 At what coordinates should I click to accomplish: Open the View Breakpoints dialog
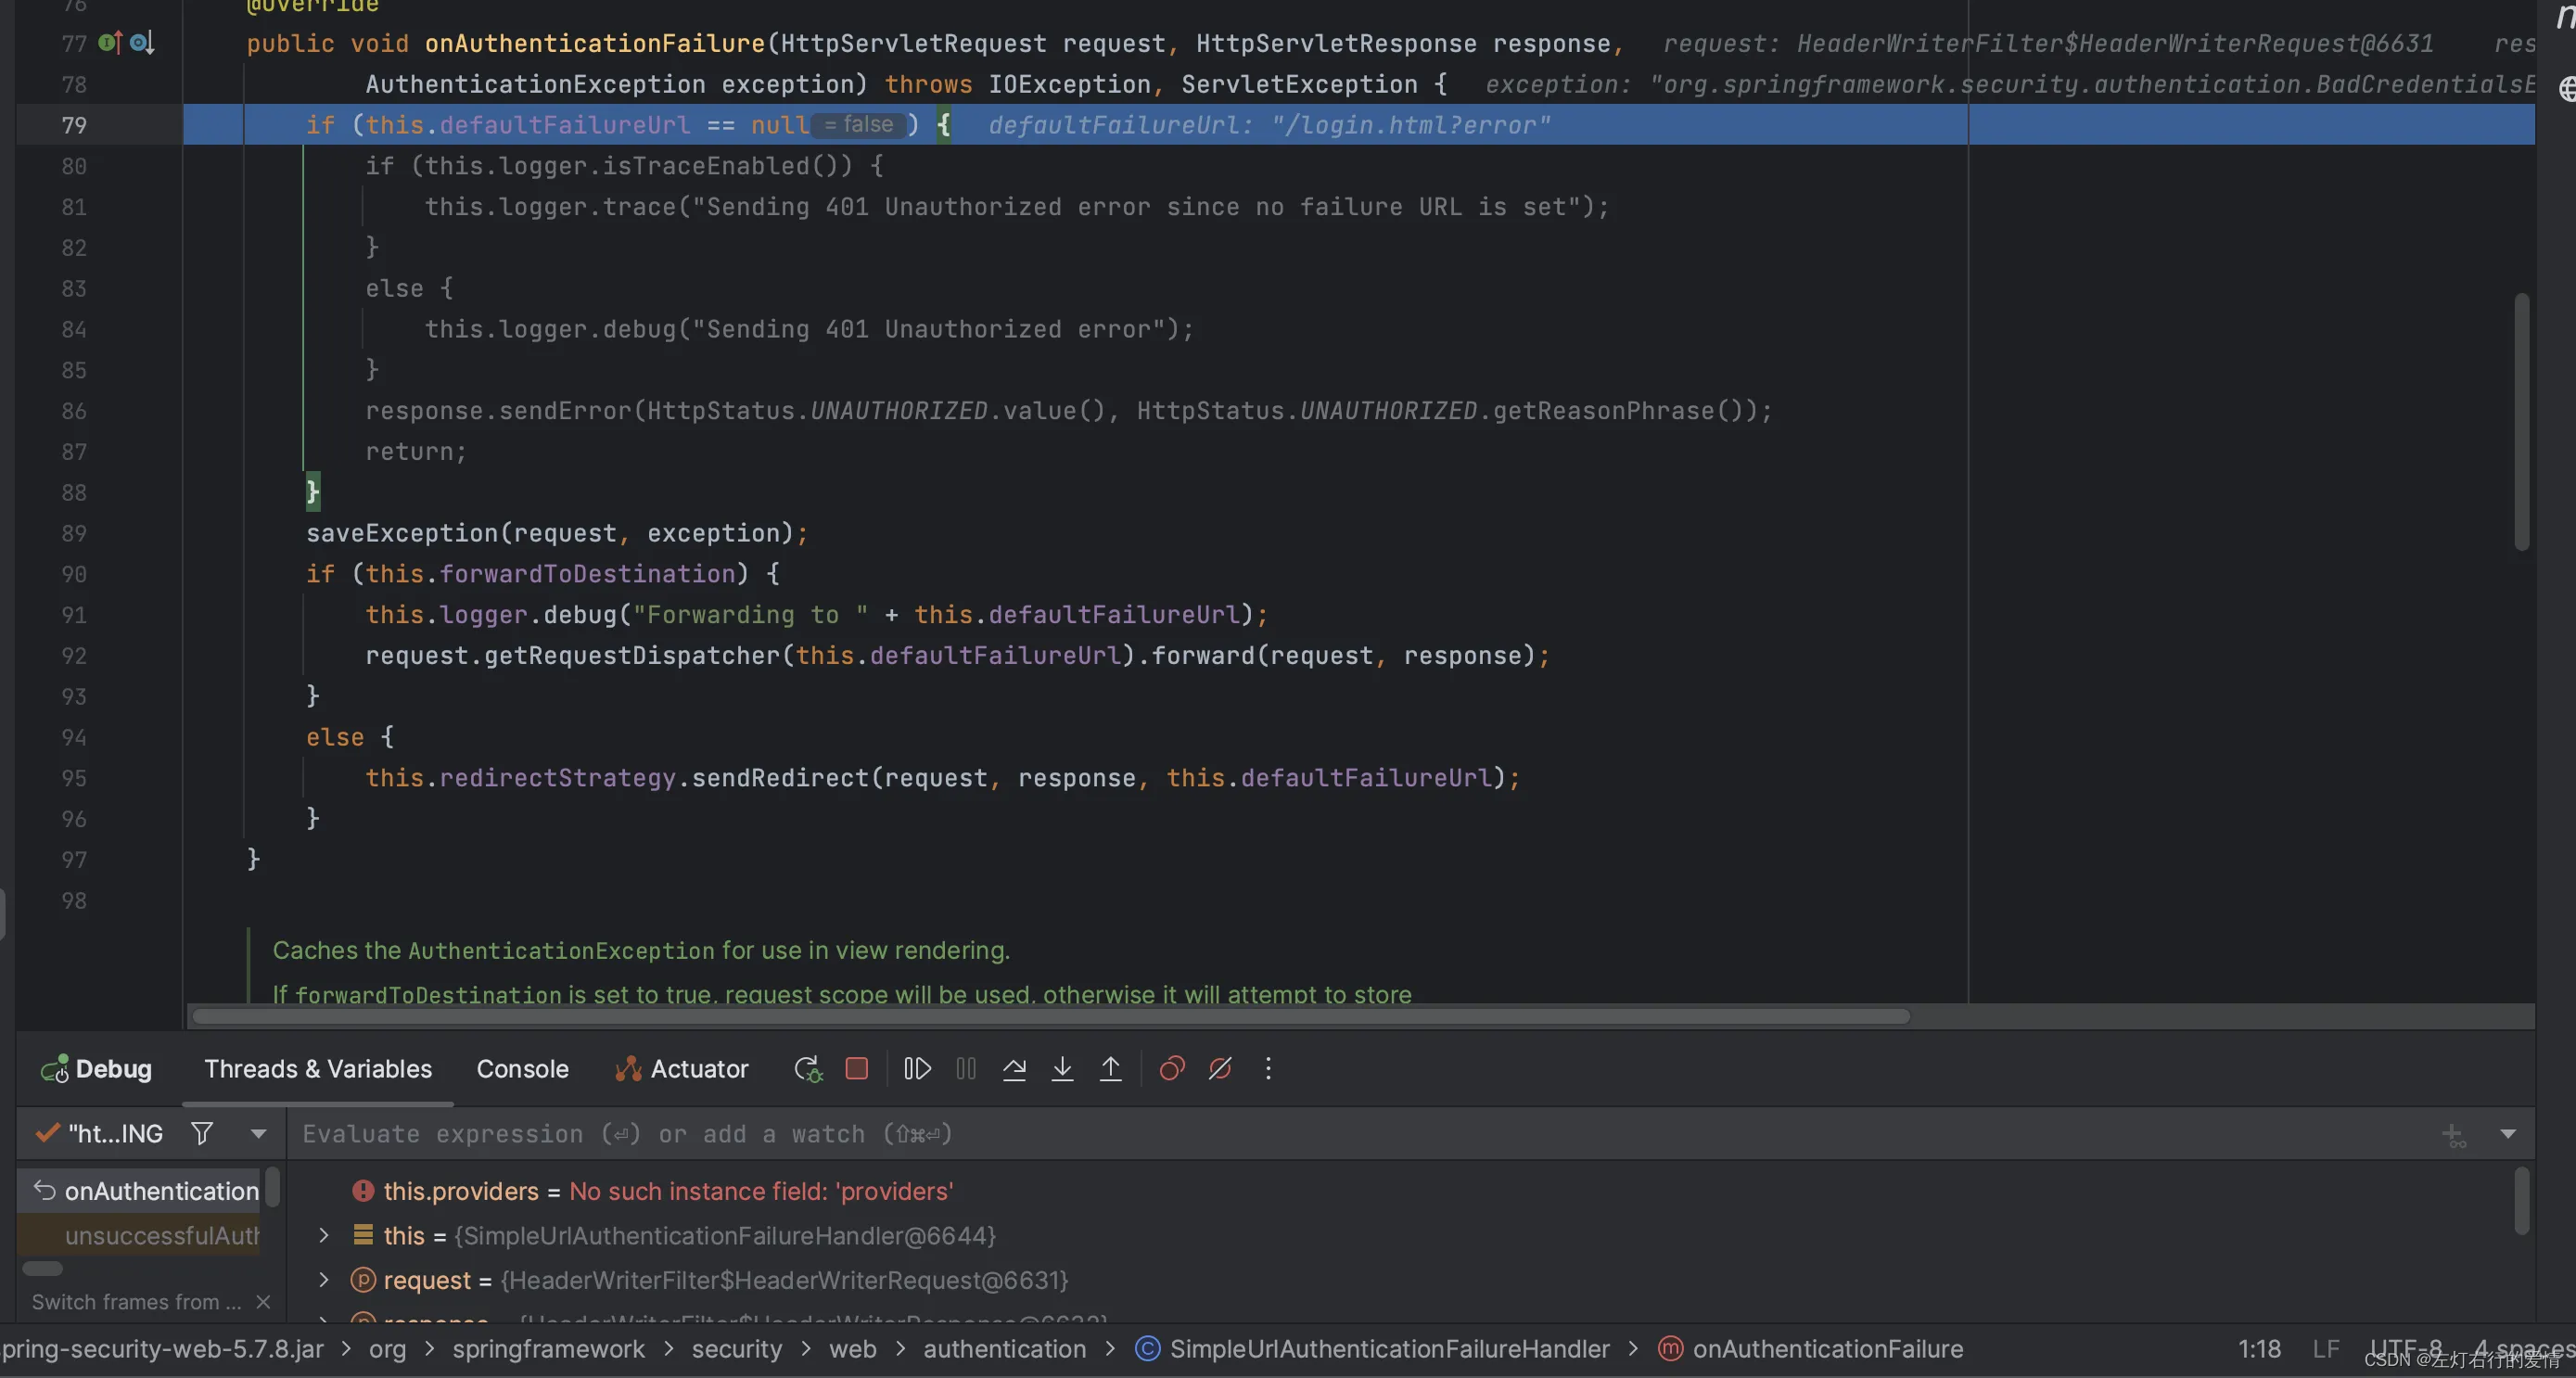click(x=1172, y=1069)
